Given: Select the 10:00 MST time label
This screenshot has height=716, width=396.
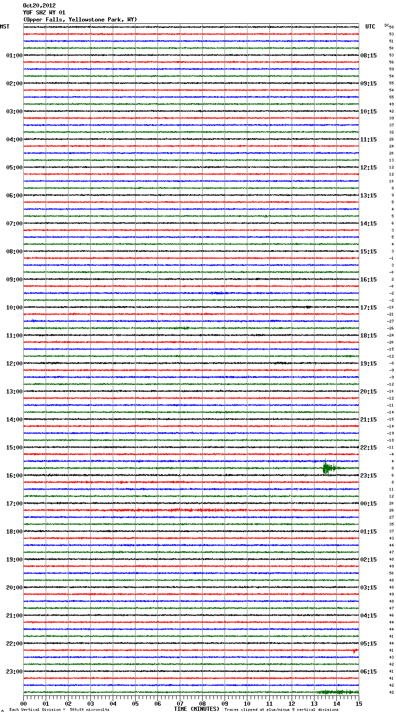Looking at the screenshot, I should coord(14,308).
